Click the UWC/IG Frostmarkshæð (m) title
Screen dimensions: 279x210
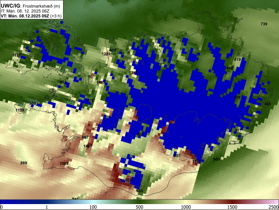pyautogui.click(x=31, y=6)
